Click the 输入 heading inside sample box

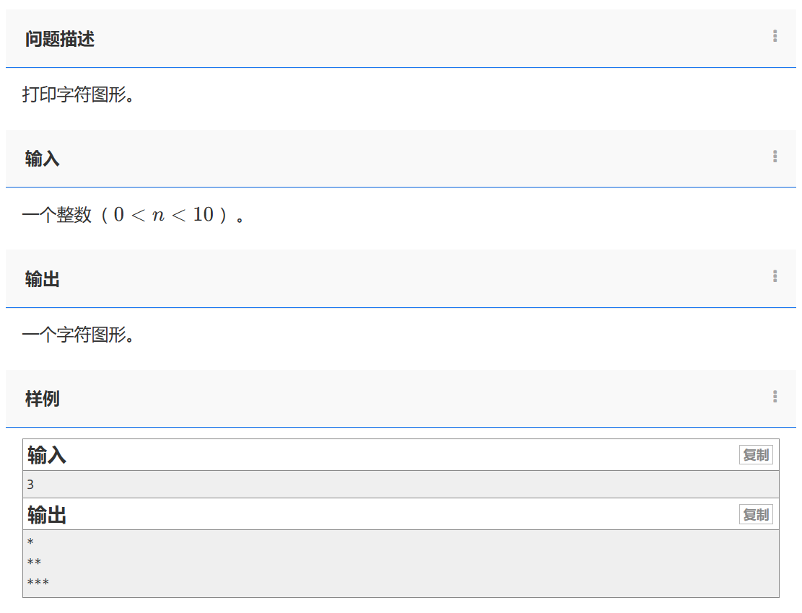coord(47,455)
